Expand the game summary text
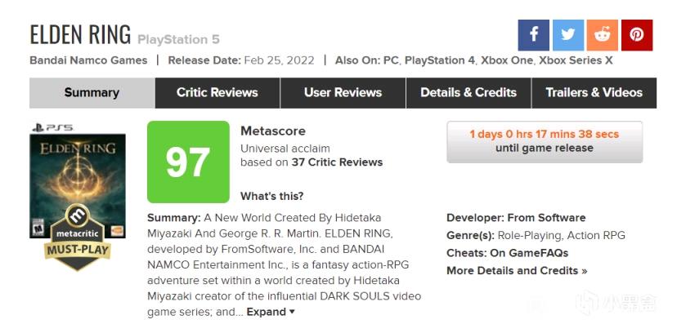Screen dimensions: 677x324 click(271, 312)
